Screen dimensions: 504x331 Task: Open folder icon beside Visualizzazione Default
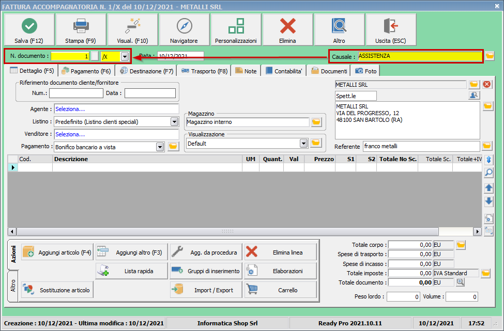pos(316,143)
